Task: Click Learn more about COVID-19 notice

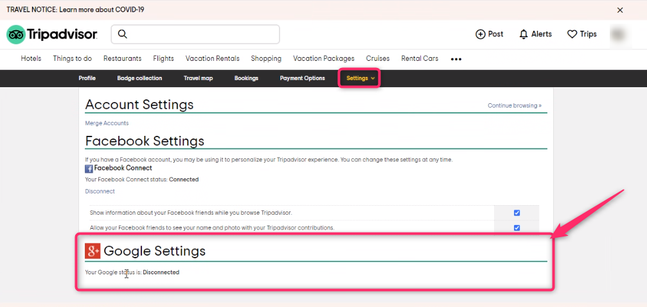Action: click(x=102, y=10)
